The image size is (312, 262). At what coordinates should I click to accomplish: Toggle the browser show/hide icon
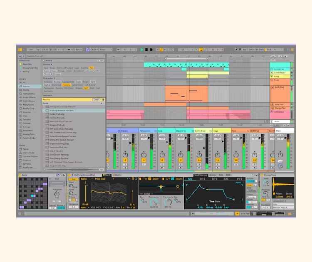pos(20,49)
